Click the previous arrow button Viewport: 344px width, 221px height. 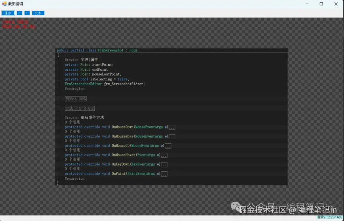click(x=19, y=13)
